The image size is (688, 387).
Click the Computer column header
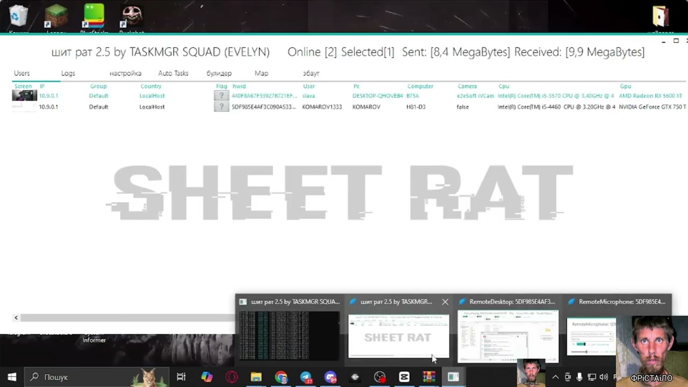[420, 86]
